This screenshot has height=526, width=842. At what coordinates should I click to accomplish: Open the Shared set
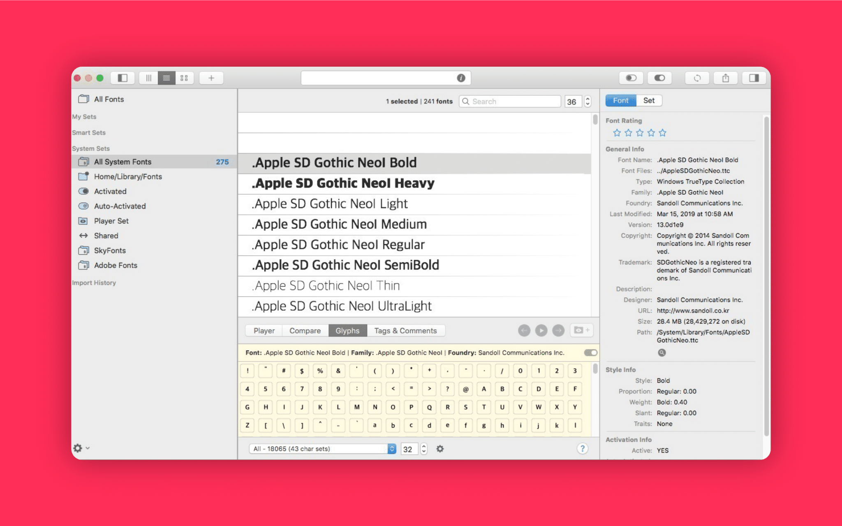[106, 236]
